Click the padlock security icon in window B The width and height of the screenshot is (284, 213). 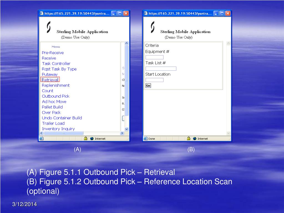tap(189, 138)
